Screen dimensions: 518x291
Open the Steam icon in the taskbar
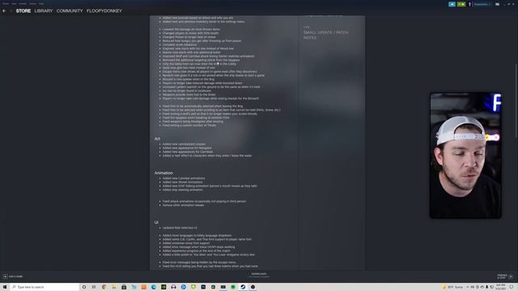[243, 287]
